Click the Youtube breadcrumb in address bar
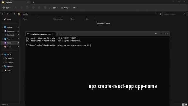The width and height of the screenshot is (188, 106). (25, 14)
